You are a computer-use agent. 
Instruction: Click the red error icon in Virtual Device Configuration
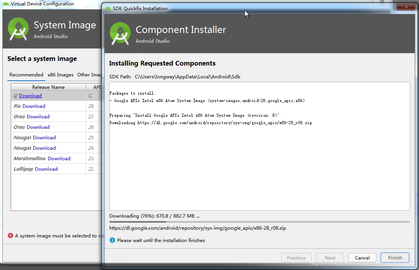[x=10, y=235]
